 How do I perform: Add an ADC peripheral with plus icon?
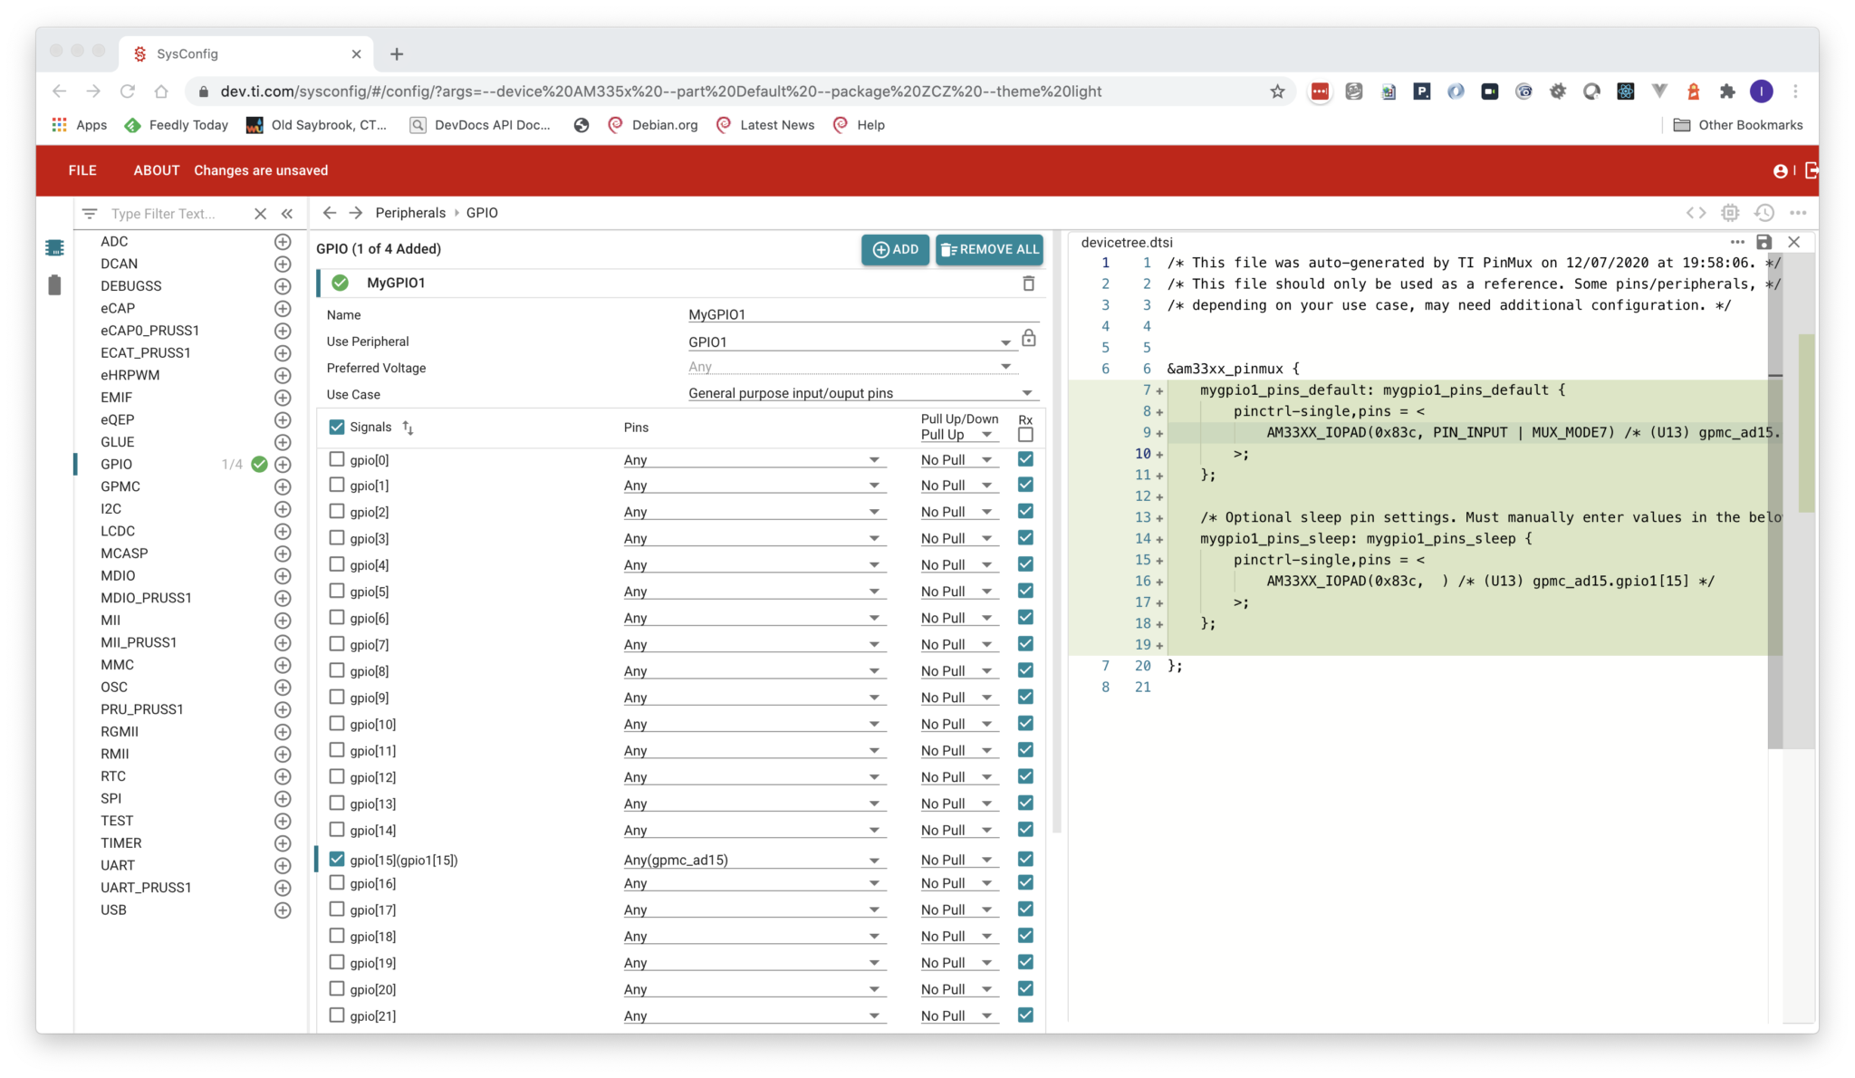[283, 242]
